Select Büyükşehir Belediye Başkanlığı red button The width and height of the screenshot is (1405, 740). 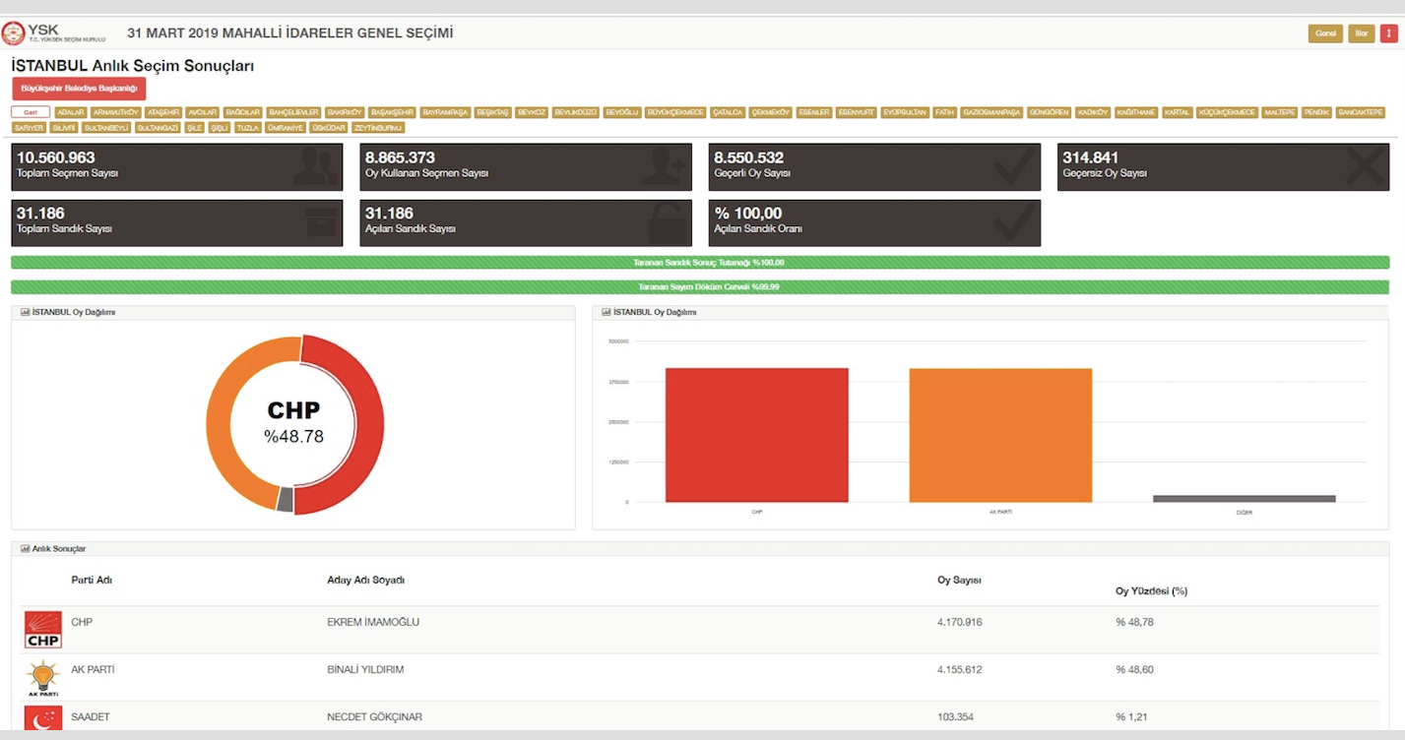coord(79,89)
